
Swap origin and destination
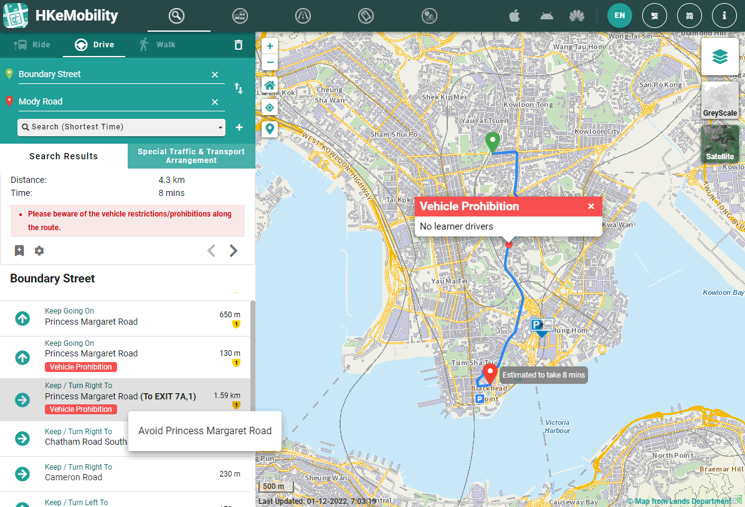point(239,88)
